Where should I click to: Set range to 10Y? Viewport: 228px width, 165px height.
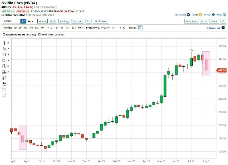68,27
